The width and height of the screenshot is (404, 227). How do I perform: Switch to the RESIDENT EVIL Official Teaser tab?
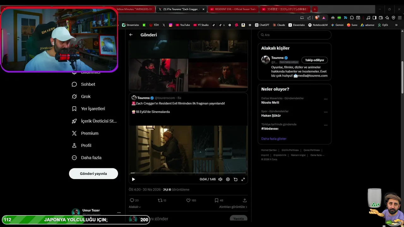pyautogui.click(x=233, y=9)
